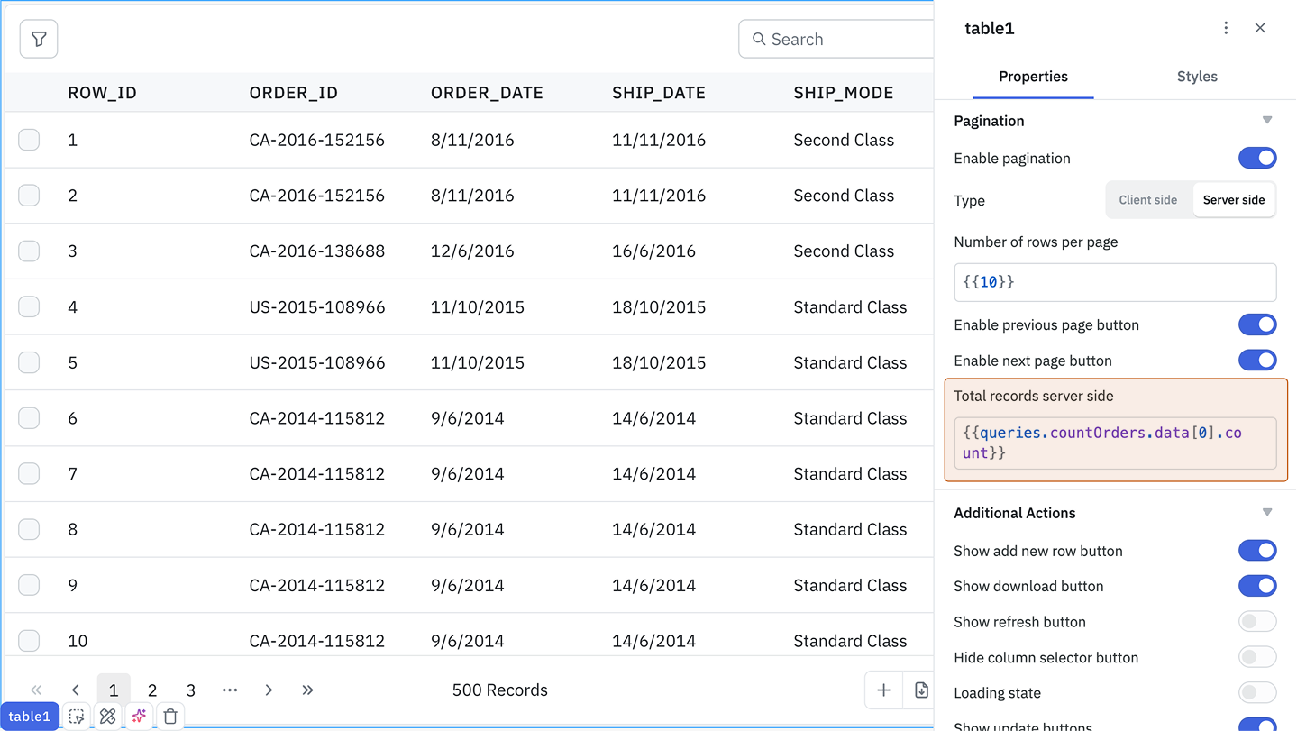Open the table1 kebab options menu

(x=1226, y=28)
